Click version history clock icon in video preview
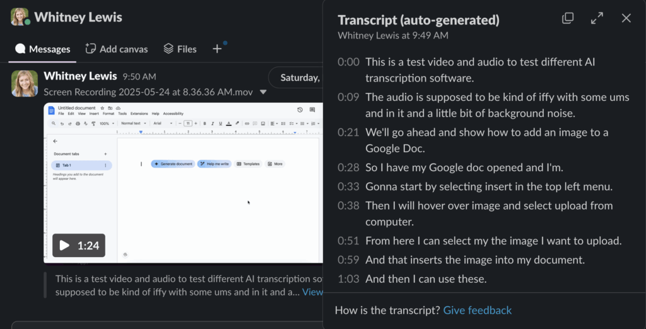Screen dimensions: 646x329 click(300, 110)
